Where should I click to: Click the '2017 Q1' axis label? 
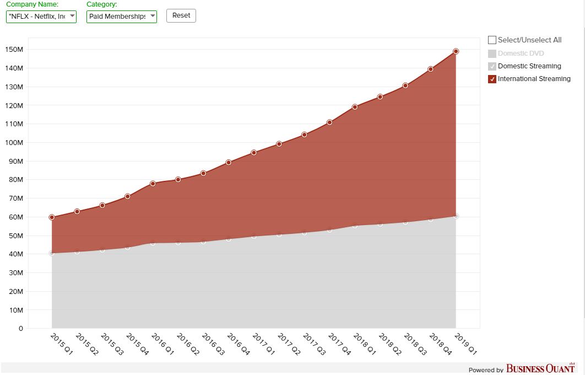click(263, 344)
